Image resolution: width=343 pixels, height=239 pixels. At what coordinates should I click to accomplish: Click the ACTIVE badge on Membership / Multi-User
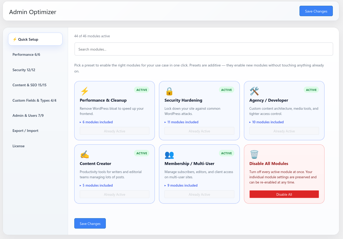tap(226, 153)
